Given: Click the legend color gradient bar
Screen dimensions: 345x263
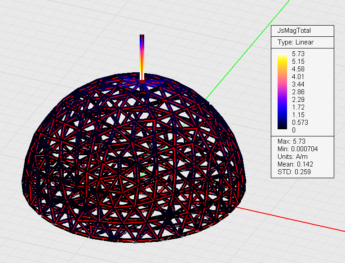Looking at the screenshot, I should click(283, 92).
